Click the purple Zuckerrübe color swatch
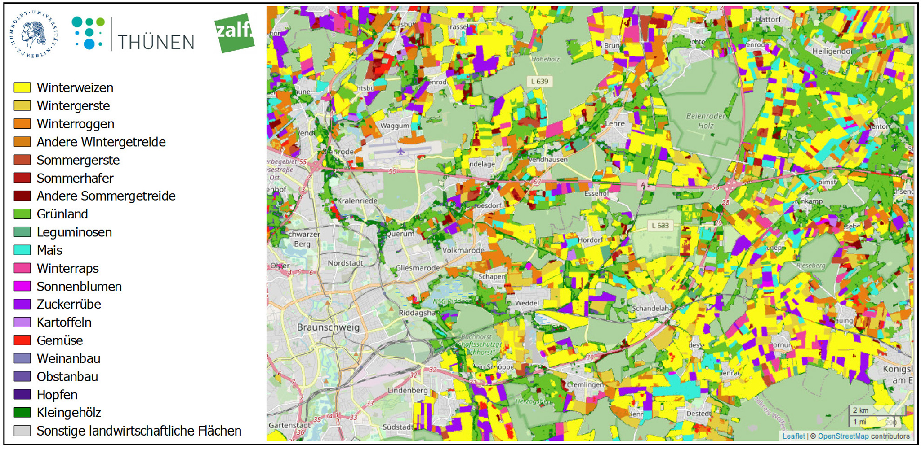This screenshot has height=449, width=921. click(x=22, y=304)
